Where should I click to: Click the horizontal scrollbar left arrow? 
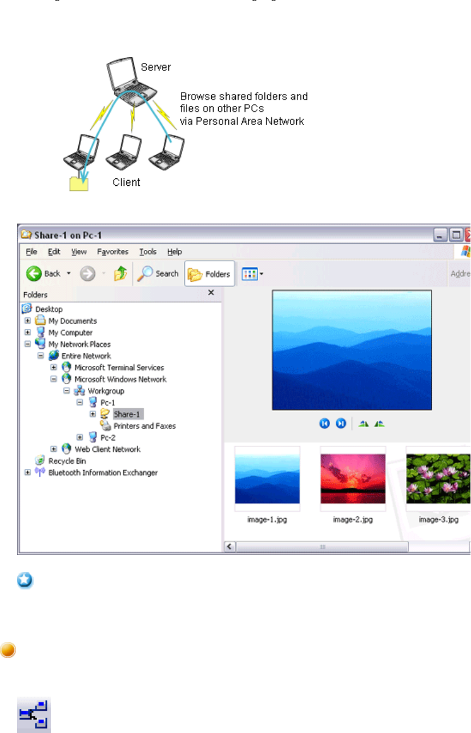(230, 547)
